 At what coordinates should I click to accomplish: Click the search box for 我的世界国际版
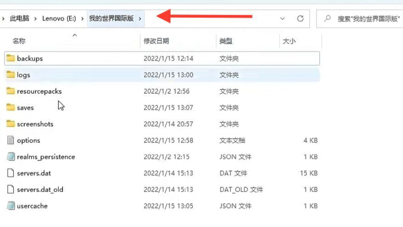[x=360, y=18]
